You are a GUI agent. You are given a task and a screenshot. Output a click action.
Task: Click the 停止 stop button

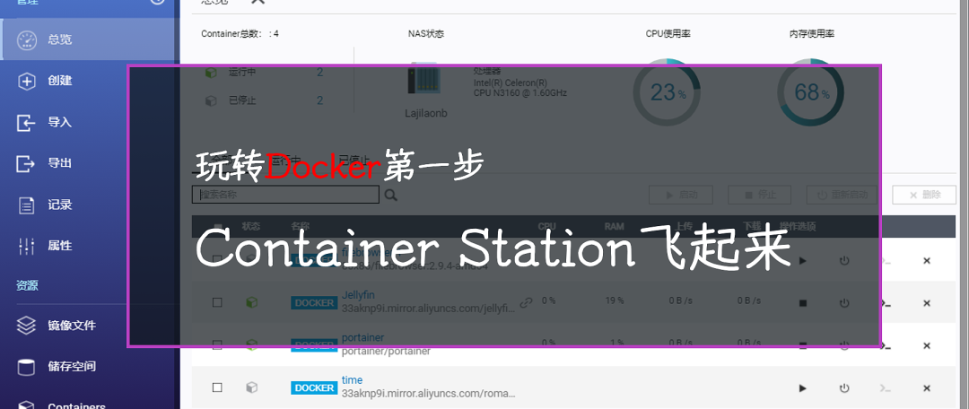[760, 195]
